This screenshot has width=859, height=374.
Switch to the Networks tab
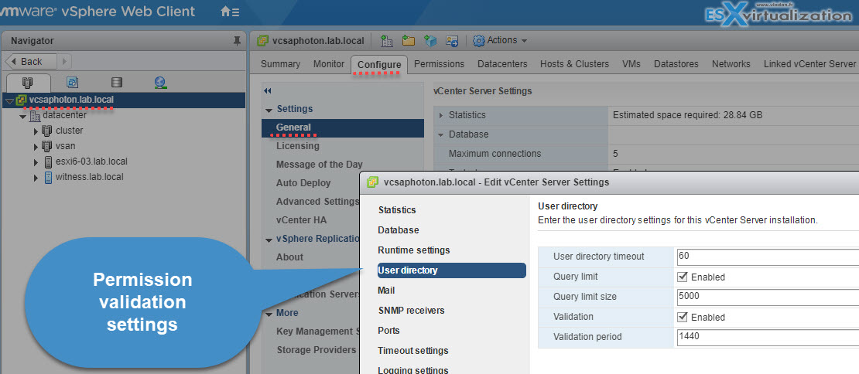[x=731, y=64]
